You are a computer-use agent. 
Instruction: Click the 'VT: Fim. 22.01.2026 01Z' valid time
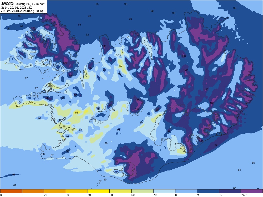point(16,11)
